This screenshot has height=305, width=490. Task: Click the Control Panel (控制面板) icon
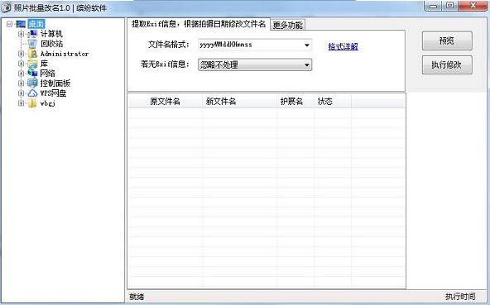[x=32, y=83]
